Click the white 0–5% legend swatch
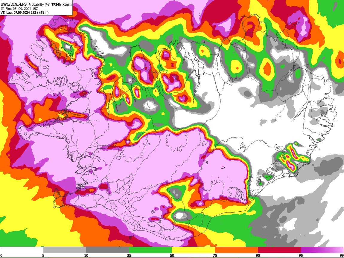 coord(22,250)
